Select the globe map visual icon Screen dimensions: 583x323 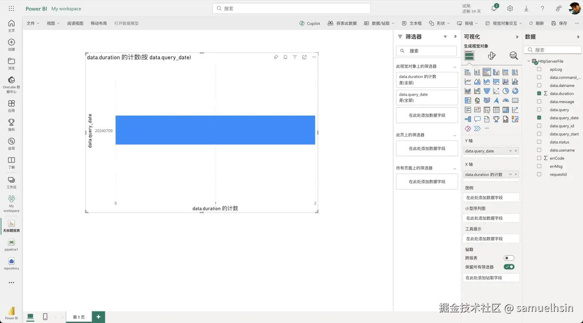(477, 100)
